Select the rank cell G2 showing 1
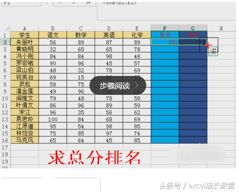Viewport: 239px width, 192px height. [193, 42]
